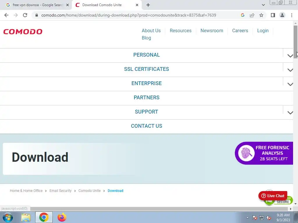Open the Chrome profile avatar

click(282, 15)
